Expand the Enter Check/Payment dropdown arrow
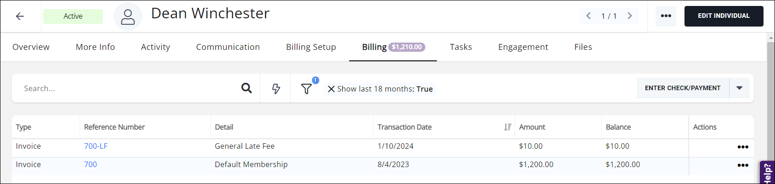The width and height of the screenshot is (775, 184). (739, 88)
